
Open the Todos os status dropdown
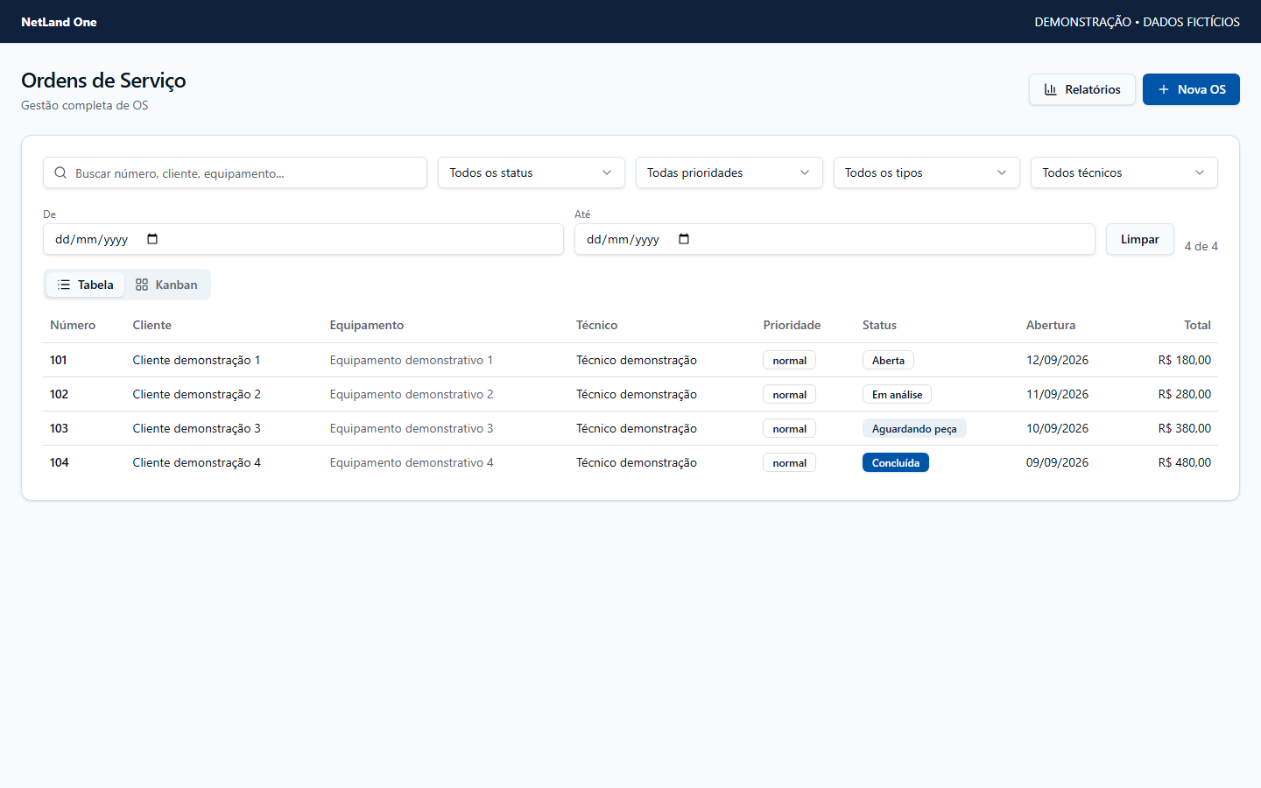tap(531, 172)
